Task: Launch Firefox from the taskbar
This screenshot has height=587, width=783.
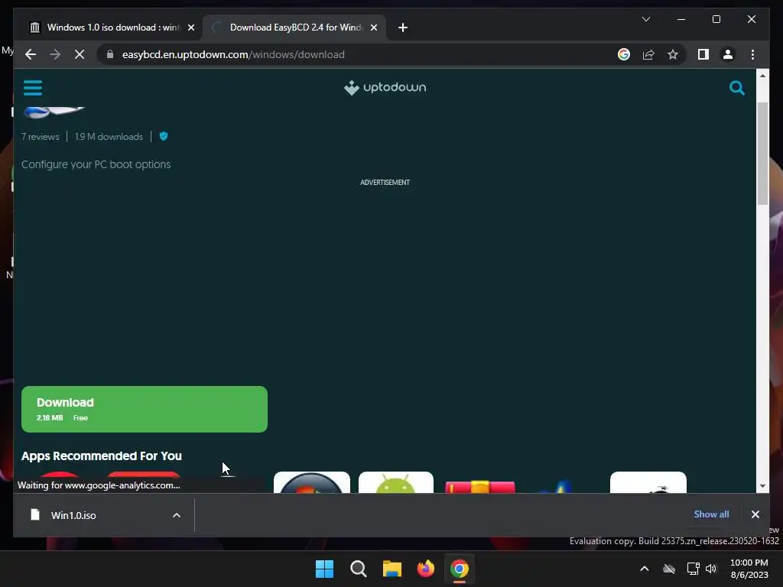Action: click(x=425, y=569)
